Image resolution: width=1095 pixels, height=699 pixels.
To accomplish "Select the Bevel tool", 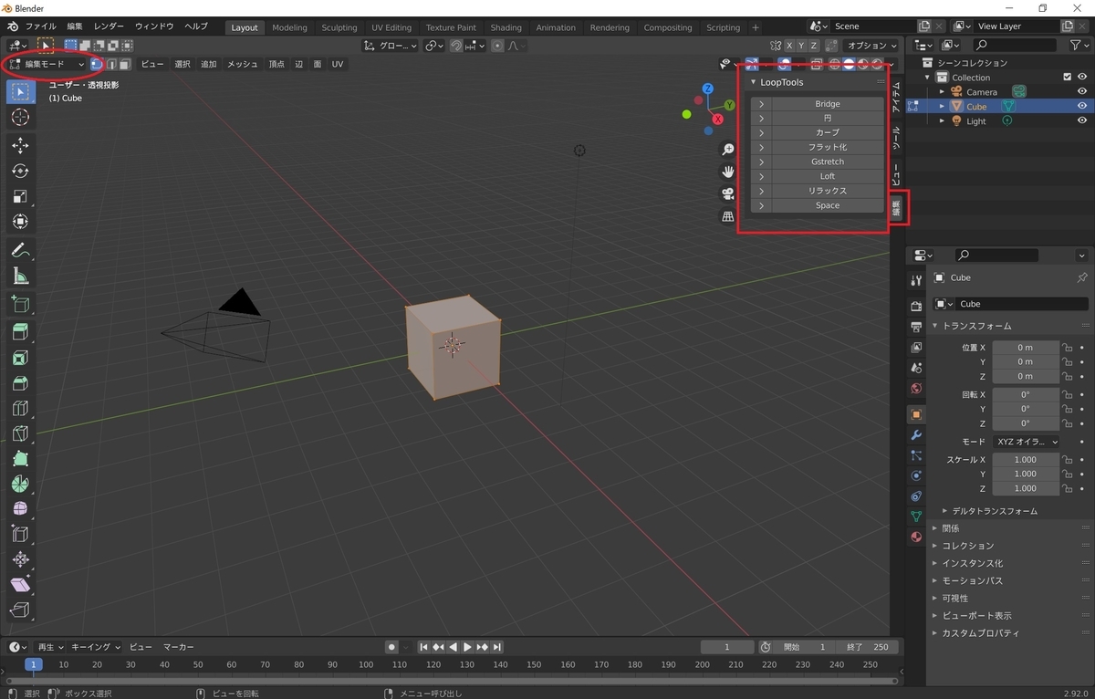I will point(20,383).
